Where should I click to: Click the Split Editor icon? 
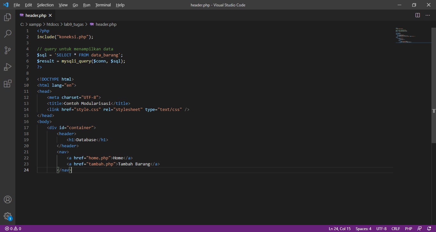point(417,15)
